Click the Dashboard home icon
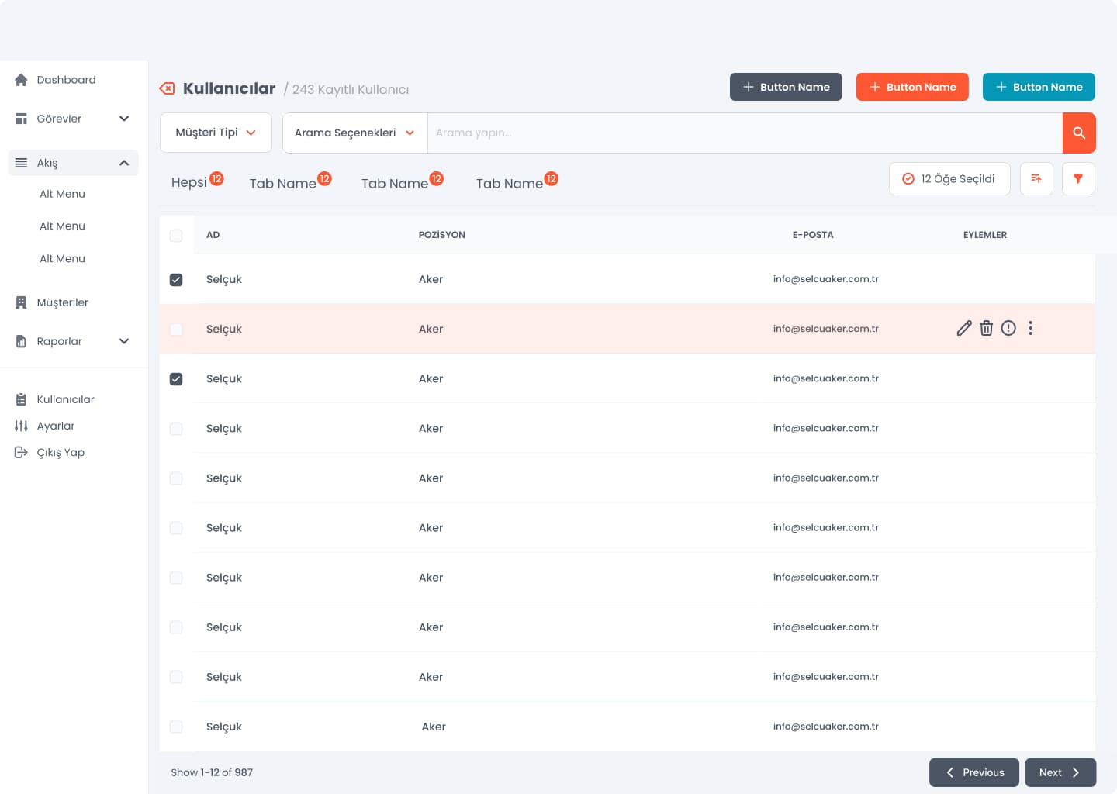 (x=21, y=80)
